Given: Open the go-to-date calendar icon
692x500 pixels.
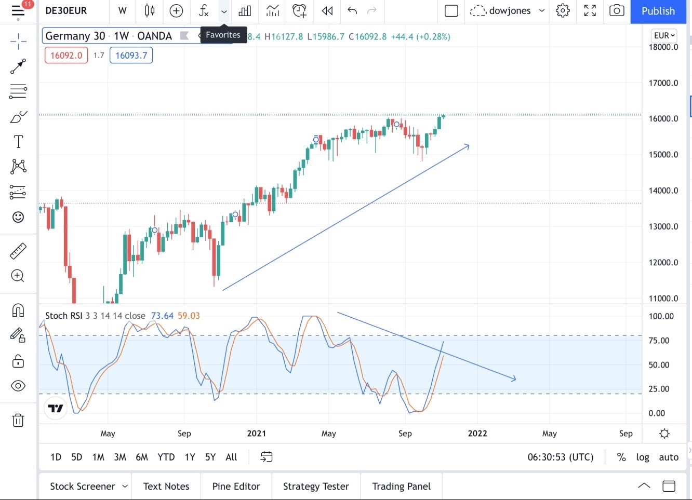Looking at the screenshot, I should pyautogui.click(x=267, y=457).
